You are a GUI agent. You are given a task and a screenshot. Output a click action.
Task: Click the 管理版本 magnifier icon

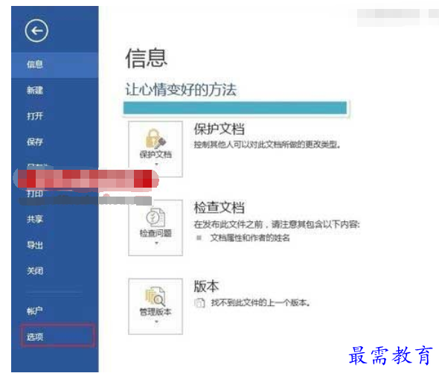coord(156,296)
